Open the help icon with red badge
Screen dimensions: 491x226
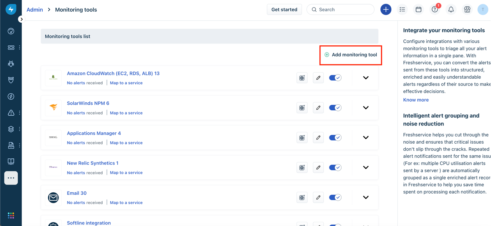435,9
